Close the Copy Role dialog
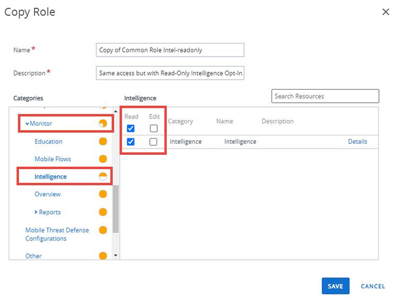This screenshot has height=297, width=393. [386, 12]
